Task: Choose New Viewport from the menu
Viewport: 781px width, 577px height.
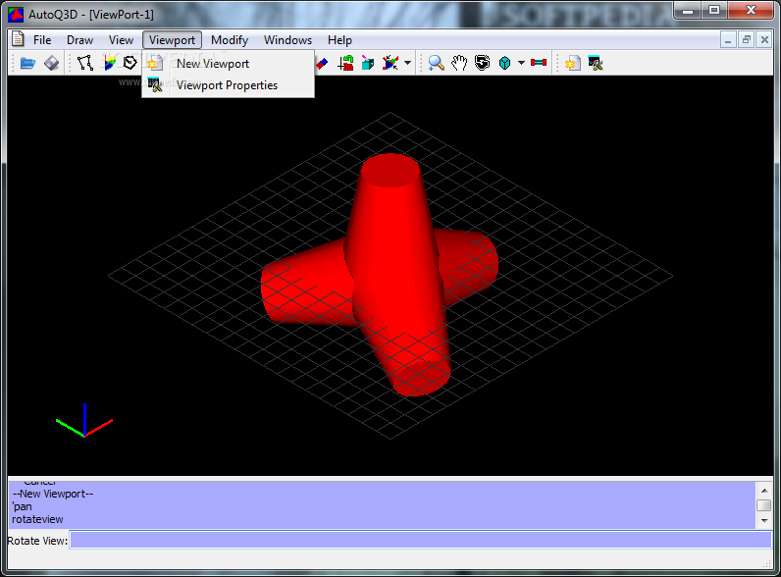Action: click(x=229, y=63)
